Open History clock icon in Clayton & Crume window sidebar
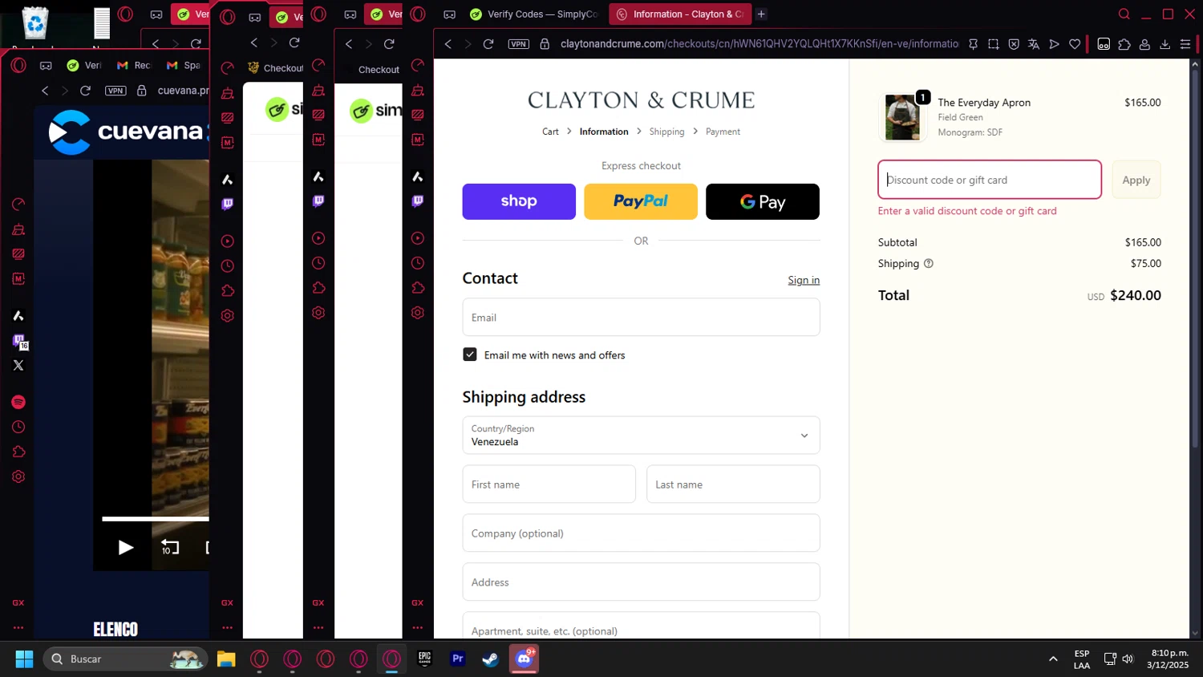 (418, 263)
